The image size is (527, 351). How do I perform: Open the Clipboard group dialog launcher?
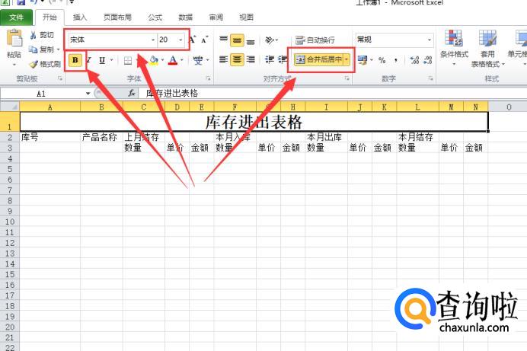click(x=60, y=78)
